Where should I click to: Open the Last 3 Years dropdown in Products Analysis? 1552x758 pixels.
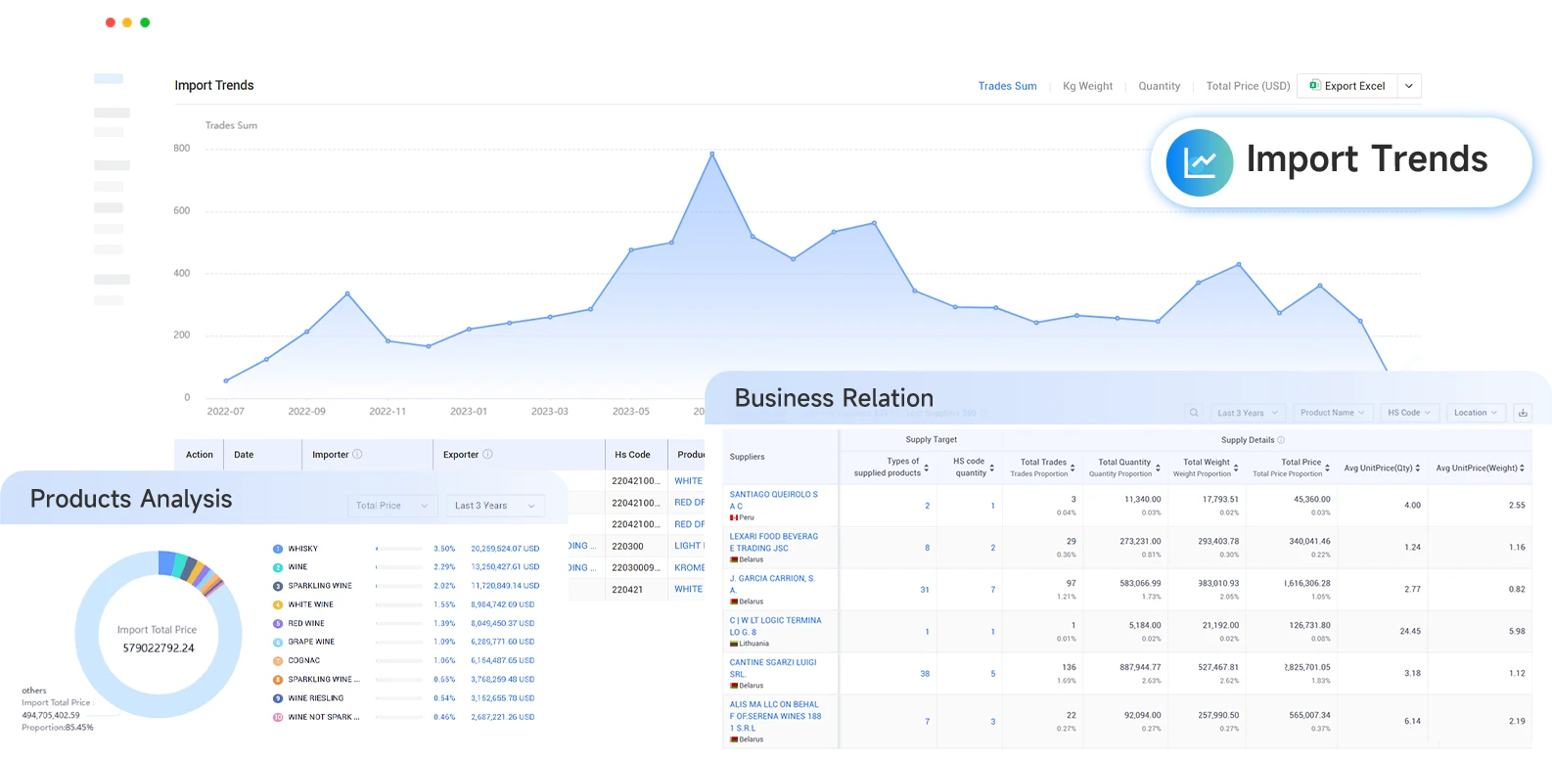pos(495,506)
